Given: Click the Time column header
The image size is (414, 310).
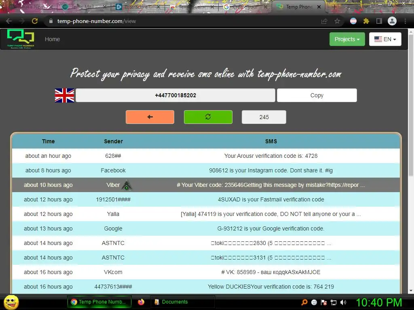Looking at the screenshot, I should coord(49,141).
